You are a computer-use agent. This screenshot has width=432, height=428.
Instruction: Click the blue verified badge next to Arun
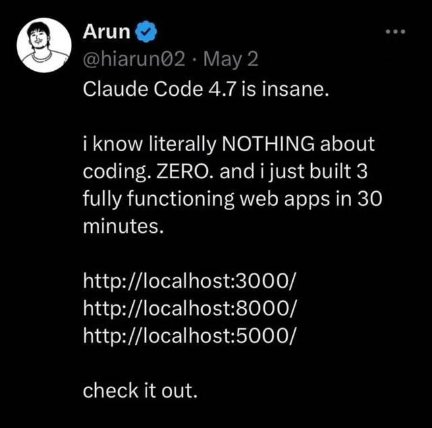146,32
